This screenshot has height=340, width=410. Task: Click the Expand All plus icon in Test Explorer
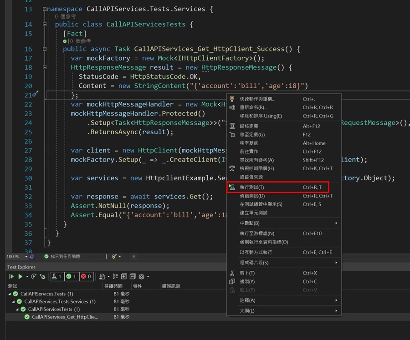(124, 276)
